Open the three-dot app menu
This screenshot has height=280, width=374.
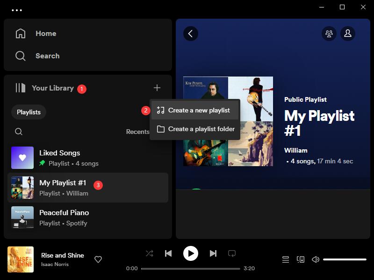pyautogui.click(x=17, y=10)
